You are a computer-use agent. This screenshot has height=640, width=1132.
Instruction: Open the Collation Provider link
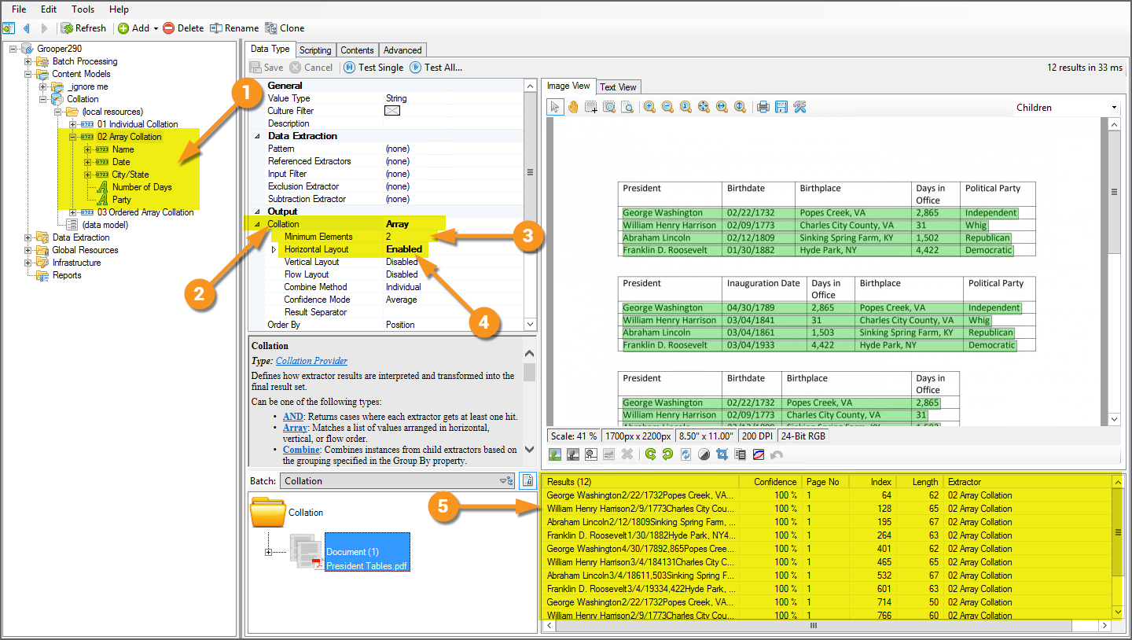pyautogui.click(x=311, y=361)
